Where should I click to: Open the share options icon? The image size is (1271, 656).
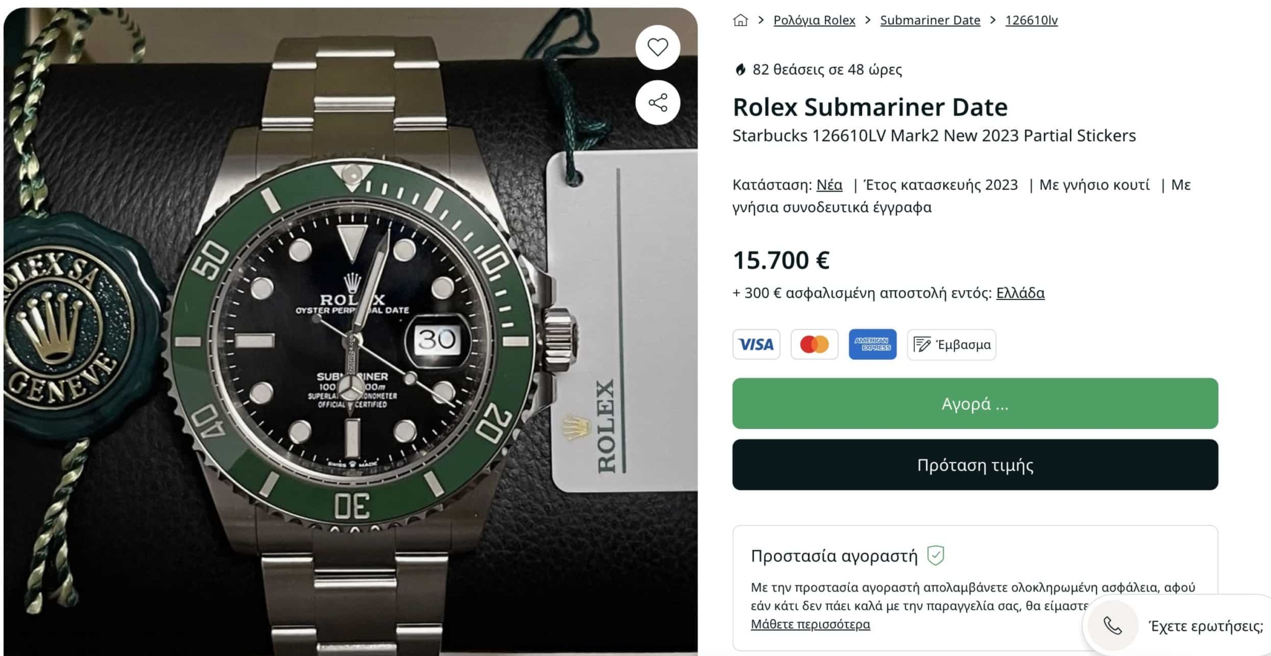point(657,100)
